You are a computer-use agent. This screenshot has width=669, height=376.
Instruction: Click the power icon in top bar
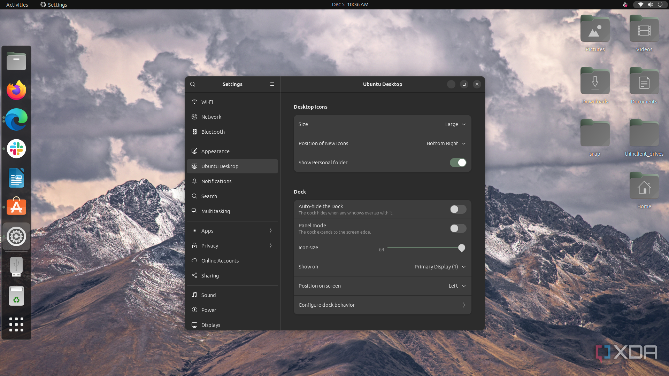point(660,5)
